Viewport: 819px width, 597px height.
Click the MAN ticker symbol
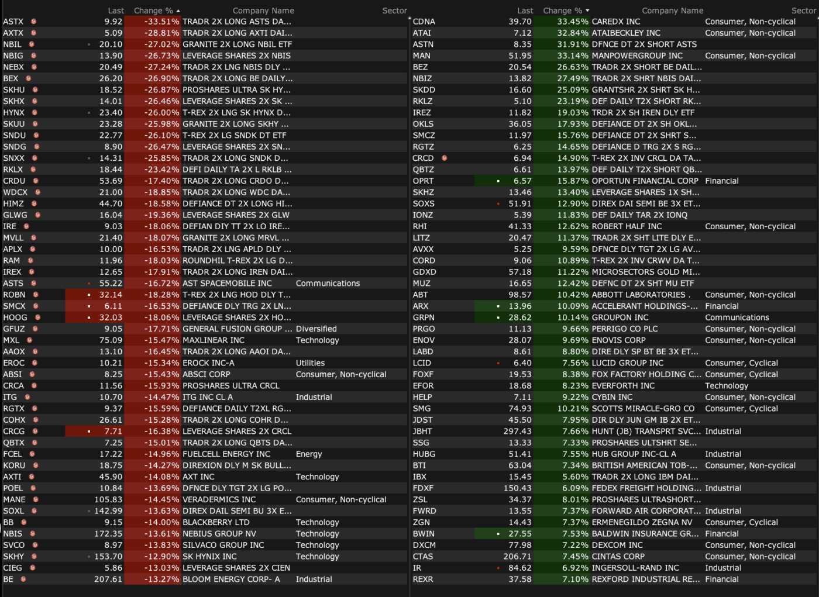[x=421, y=56]
